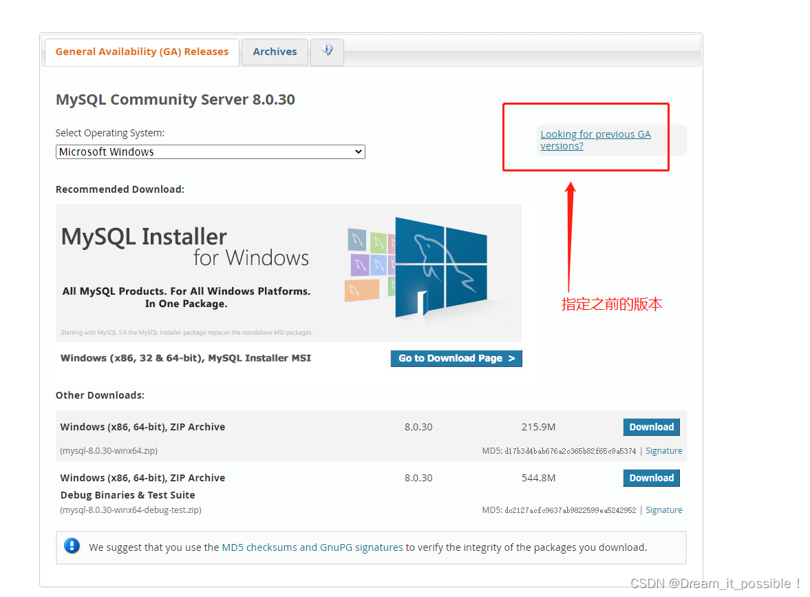810x597 pixels.
Task: Click the Recommended Download: label
Action: tap(120, 189)
